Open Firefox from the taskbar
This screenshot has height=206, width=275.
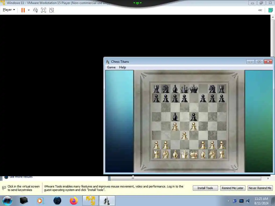(x=74, y=201)
